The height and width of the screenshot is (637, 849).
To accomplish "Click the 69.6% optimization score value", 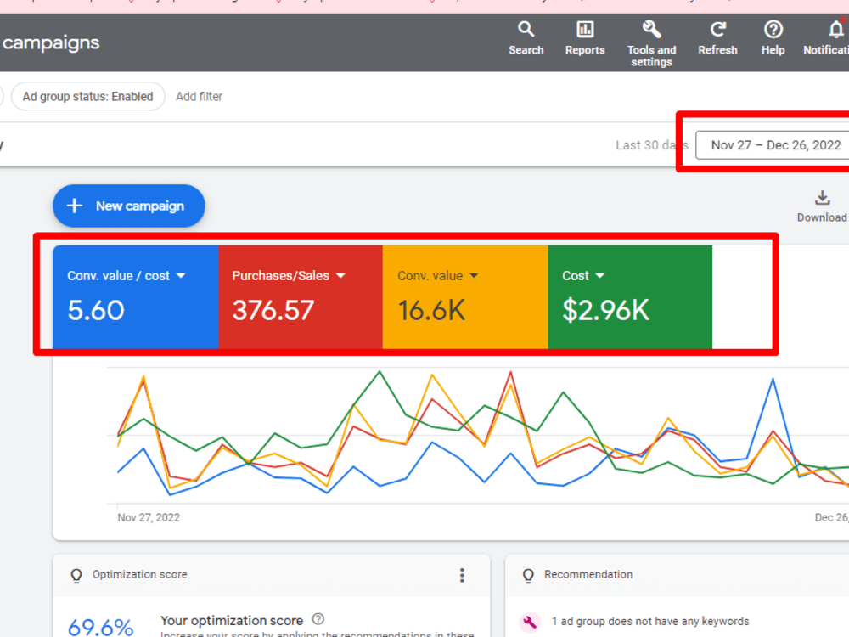I will pos(101,628).
